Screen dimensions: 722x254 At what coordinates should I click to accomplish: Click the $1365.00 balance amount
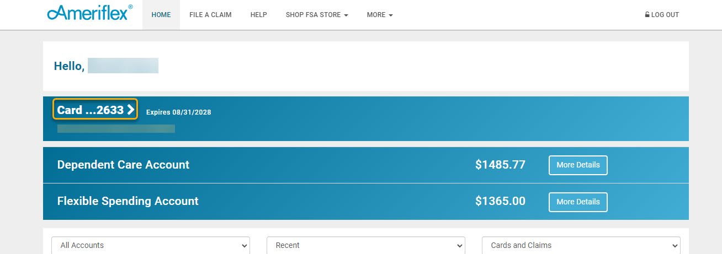(x=500, y=201)
